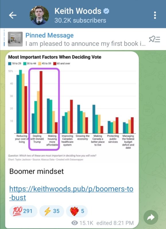Toggle the lightning bolt reaction

click(52, 211)
